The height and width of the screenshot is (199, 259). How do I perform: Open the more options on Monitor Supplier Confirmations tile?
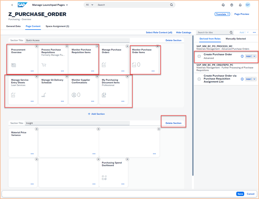[93, 101]
